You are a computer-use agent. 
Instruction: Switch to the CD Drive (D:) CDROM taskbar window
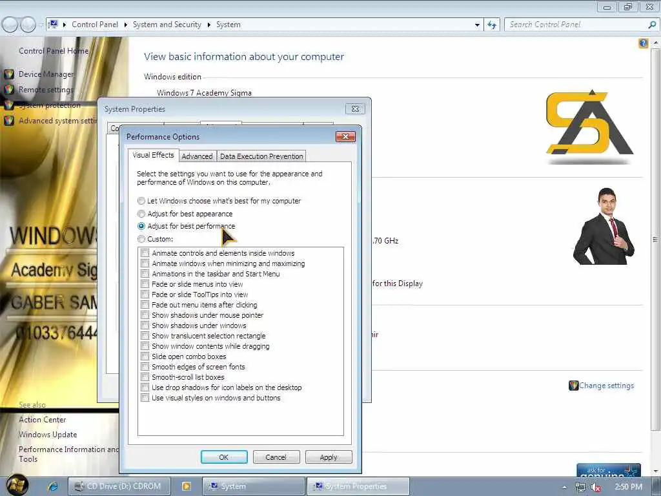[x=119, y=486]
